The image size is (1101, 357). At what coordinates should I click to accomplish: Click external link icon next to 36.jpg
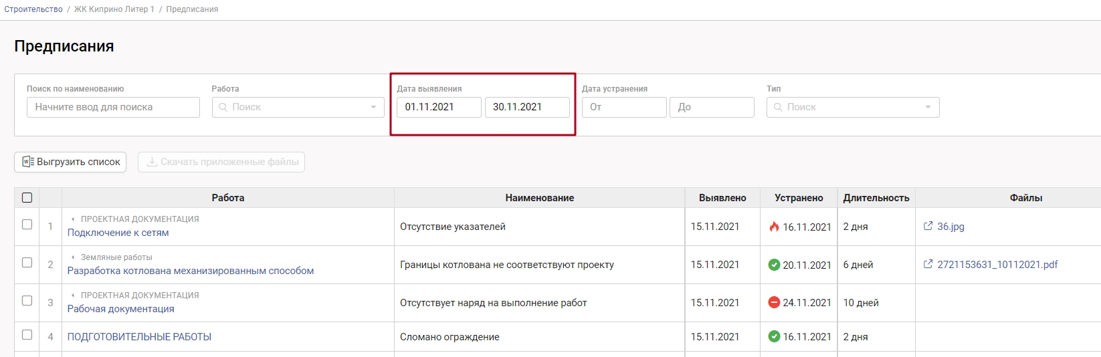928,227
